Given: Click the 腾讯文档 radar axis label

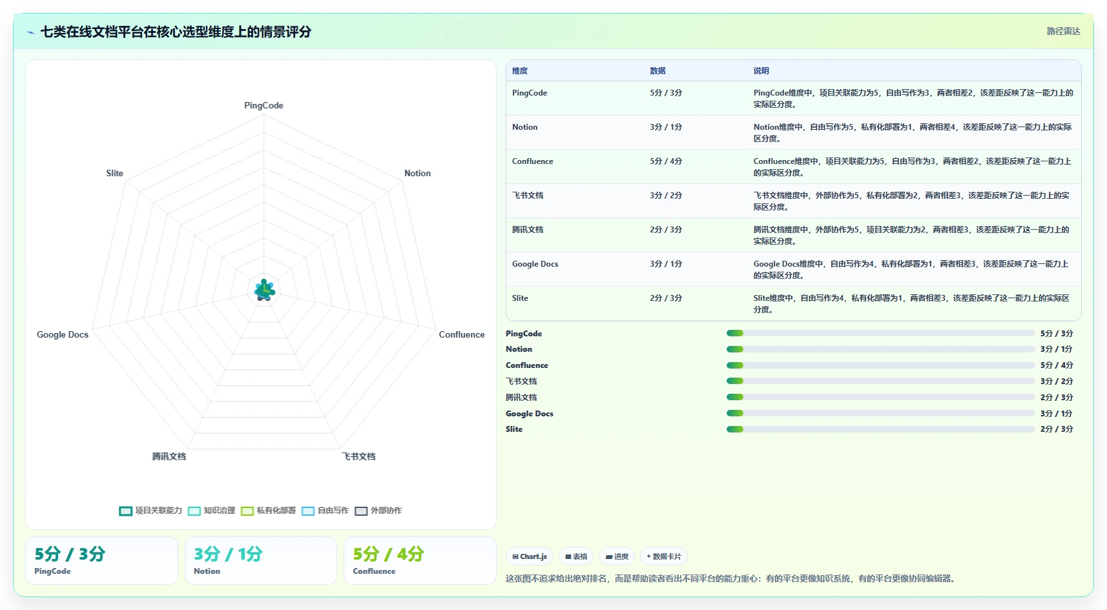Looking at the screenshot, I should pyautogui.click(x=169, y=456).
